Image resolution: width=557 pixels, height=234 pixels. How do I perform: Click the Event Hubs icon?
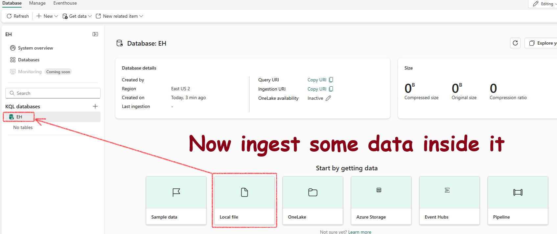447,190
